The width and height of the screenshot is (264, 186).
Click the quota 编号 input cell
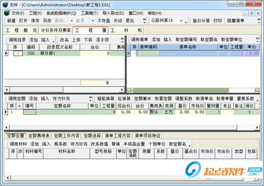(30, 112)
